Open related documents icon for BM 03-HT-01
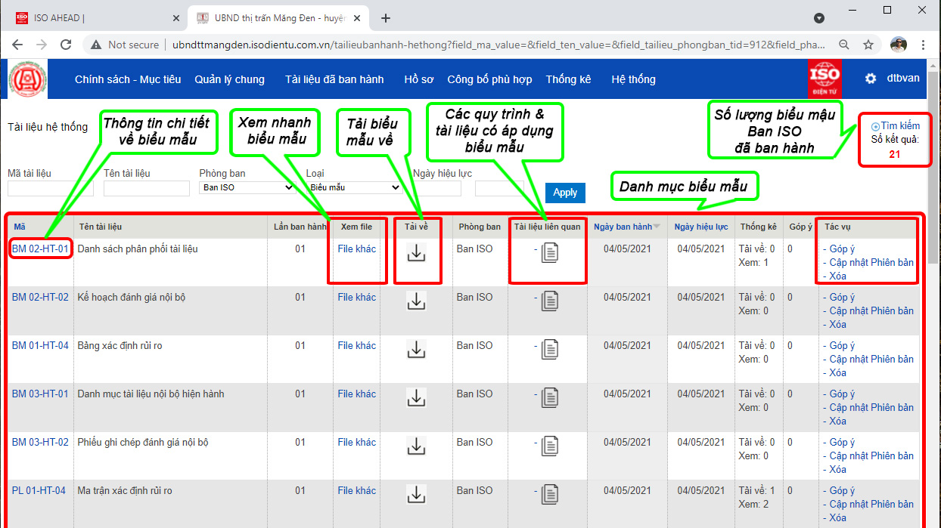 pyautogui.click(x=550, y=398)
